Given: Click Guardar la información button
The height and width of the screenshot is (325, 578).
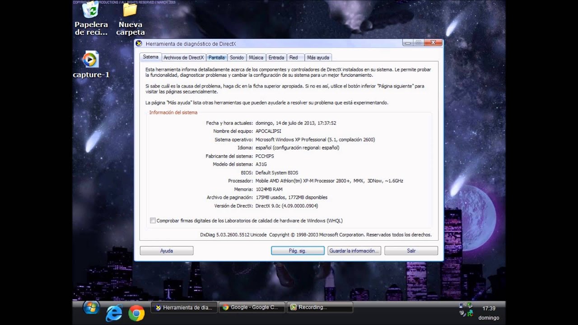Looking at the screenshot, I should click(354, 251).
